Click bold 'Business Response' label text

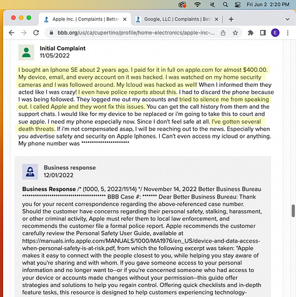click(x=49, y=189)
